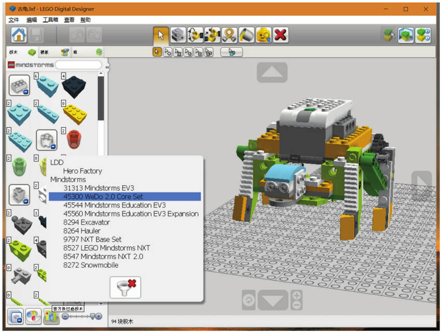The width and height of the screenshot is (441, 332).
Task: Open the 工具箱 menu
Action: pos(50,20)
